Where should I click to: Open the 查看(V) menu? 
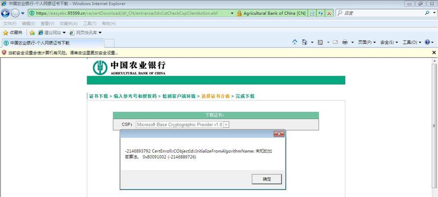[x=47, y=24]
